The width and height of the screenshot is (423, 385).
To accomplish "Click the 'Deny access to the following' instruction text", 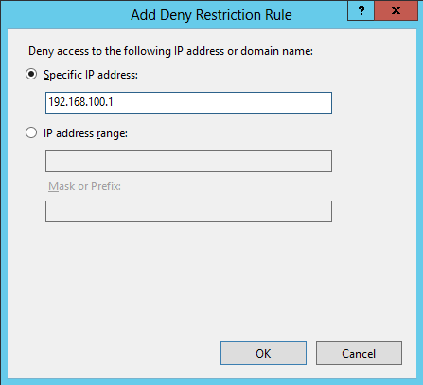I will tap(99, 51).
